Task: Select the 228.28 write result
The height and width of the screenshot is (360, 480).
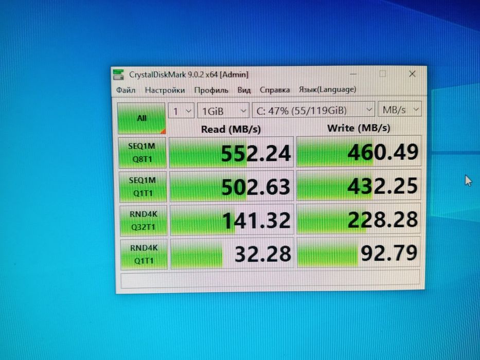Action: 359,219
